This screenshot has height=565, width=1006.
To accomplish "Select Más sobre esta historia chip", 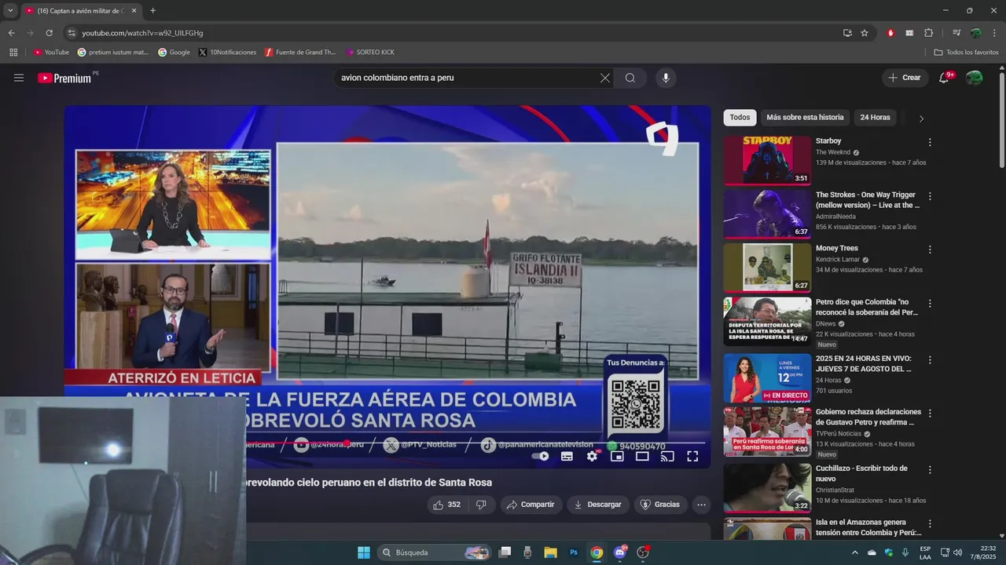I will [805, 118].
